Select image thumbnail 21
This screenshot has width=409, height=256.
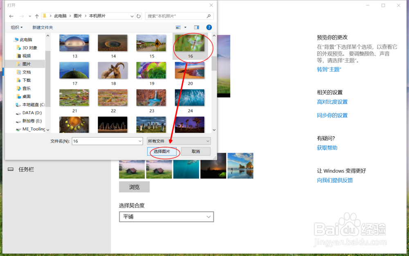(x=74, y=98)
